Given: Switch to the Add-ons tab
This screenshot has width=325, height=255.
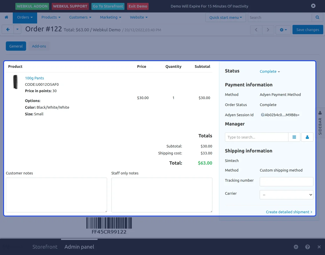Looking at the screenshot, I should click(39, 46).
